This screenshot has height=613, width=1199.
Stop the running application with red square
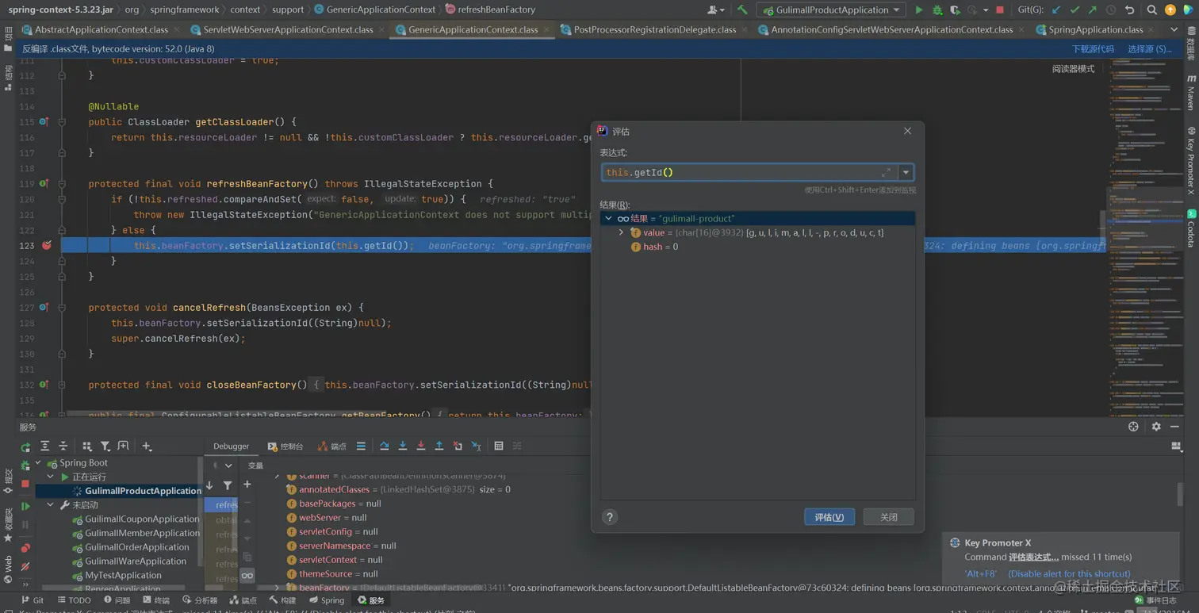[x=1000, y=10]
